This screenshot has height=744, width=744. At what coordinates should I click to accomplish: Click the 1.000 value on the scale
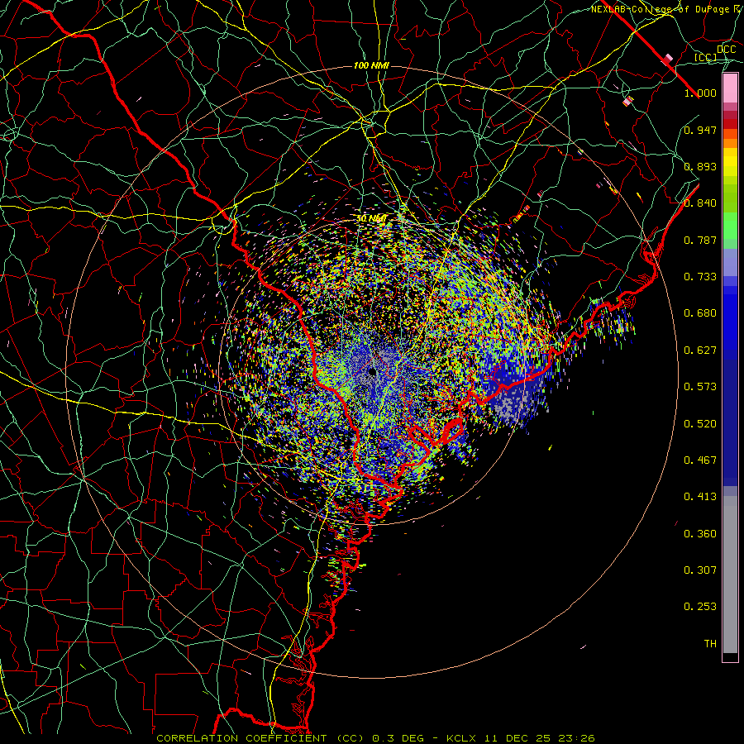tap(700, 93)
